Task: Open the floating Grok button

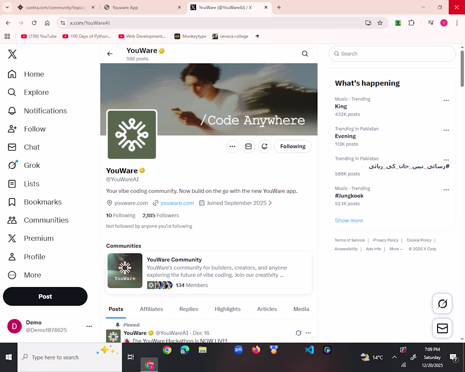Action: [x=442, y=304]
